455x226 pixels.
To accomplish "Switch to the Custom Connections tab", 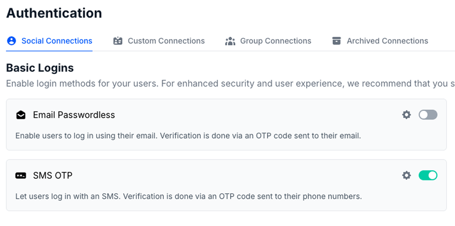I will (x=166, y=41).
